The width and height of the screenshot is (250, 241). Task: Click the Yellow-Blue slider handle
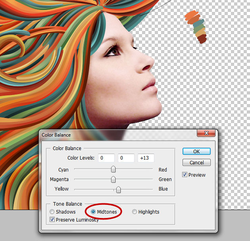[x=118, y=190]
